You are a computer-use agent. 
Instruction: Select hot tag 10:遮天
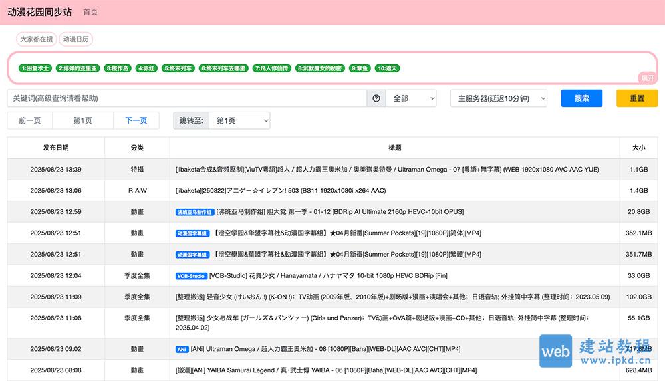click(387, 68)
